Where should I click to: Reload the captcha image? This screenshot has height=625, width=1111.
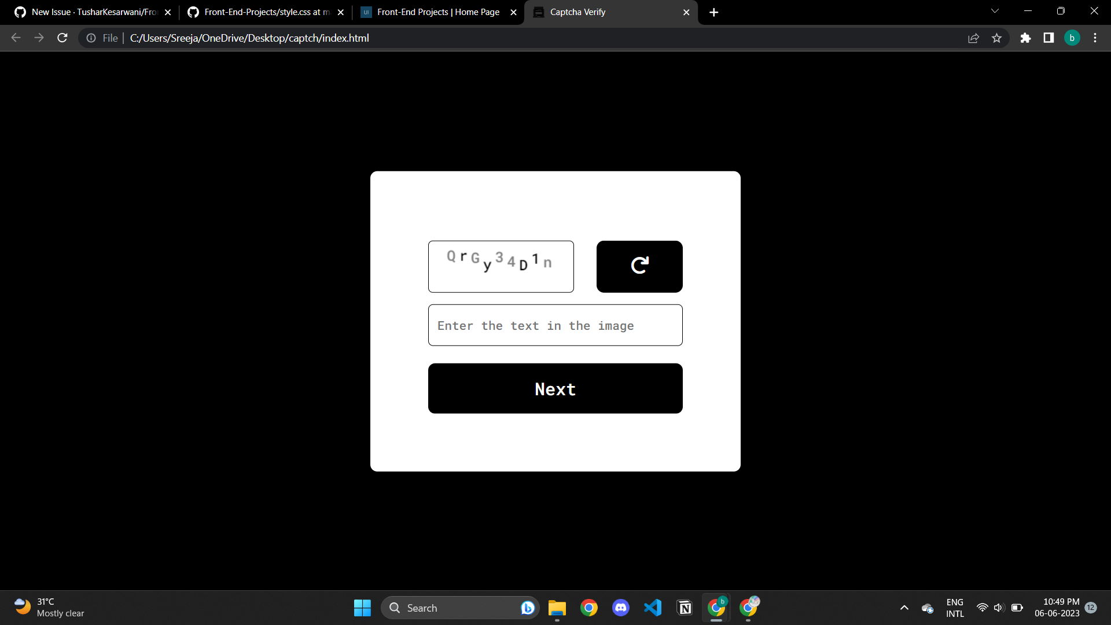point(639,266)
